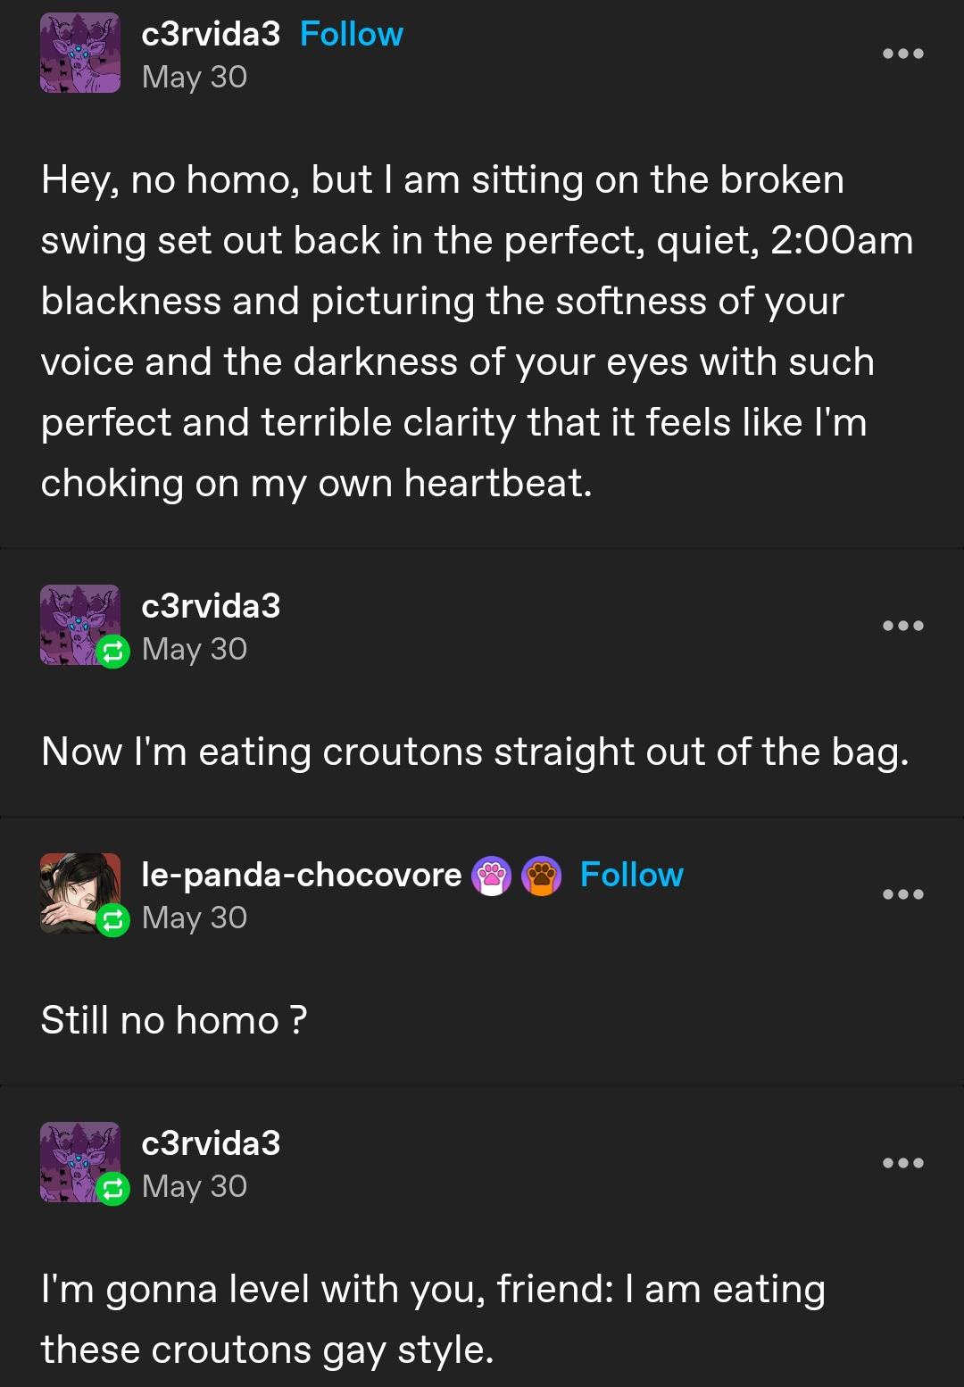Open options menu on gay style reblog

[902, 1163]
